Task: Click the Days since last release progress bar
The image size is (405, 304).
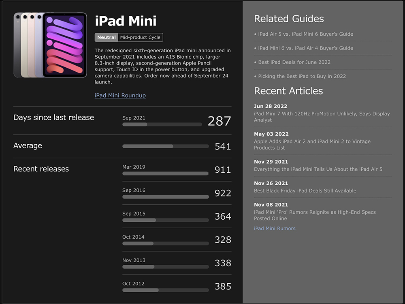Action: pyautogui.click(x=162, y=124)
